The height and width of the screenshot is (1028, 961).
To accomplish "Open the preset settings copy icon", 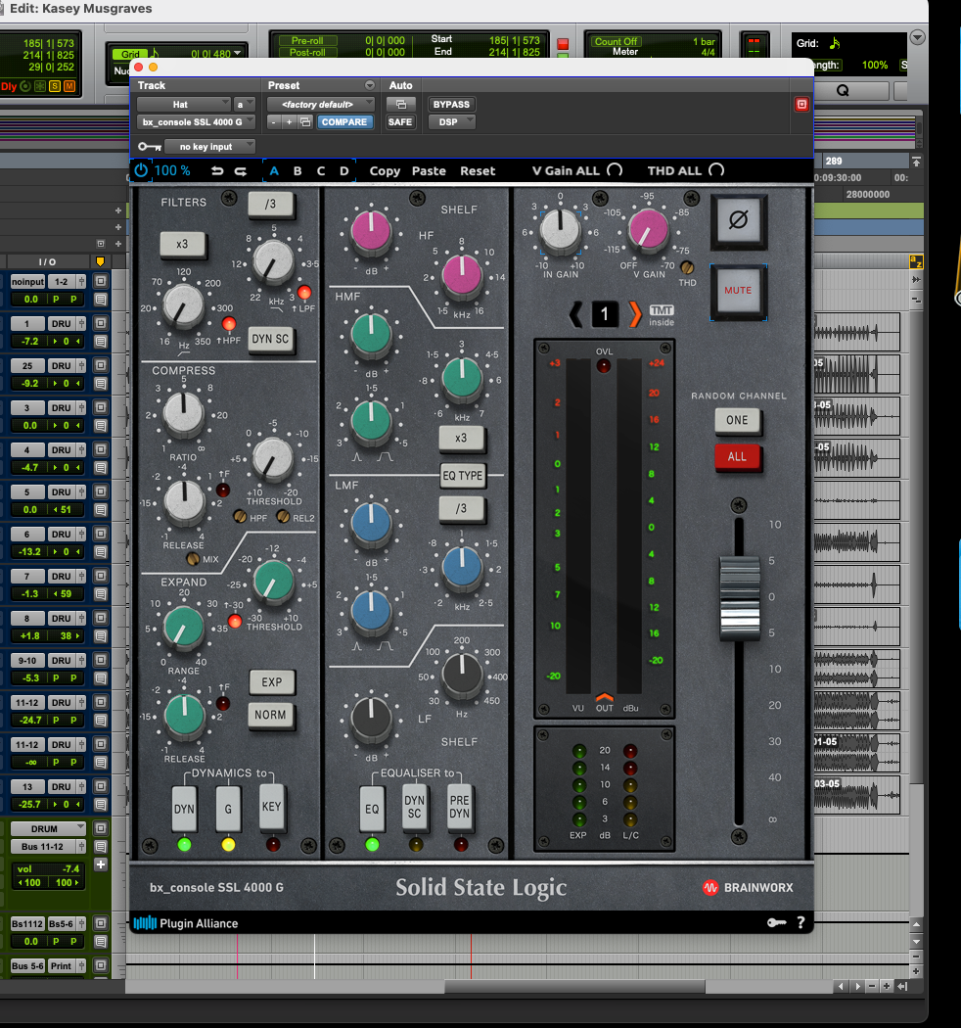I will coord(304,122).
